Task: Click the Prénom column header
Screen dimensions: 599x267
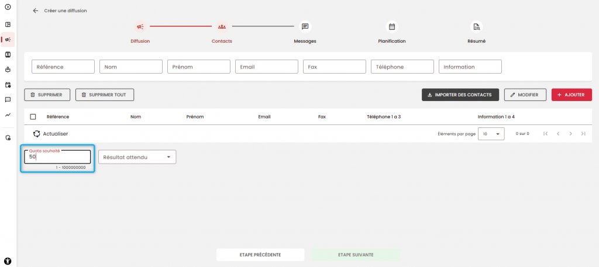Action: [x=195, y=117]
